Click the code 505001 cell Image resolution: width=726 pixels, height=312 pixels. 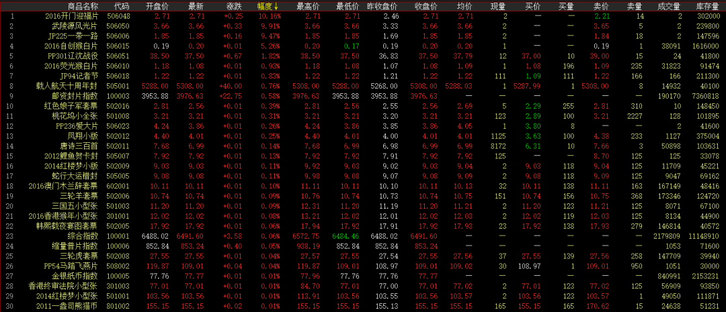point(118,87)
